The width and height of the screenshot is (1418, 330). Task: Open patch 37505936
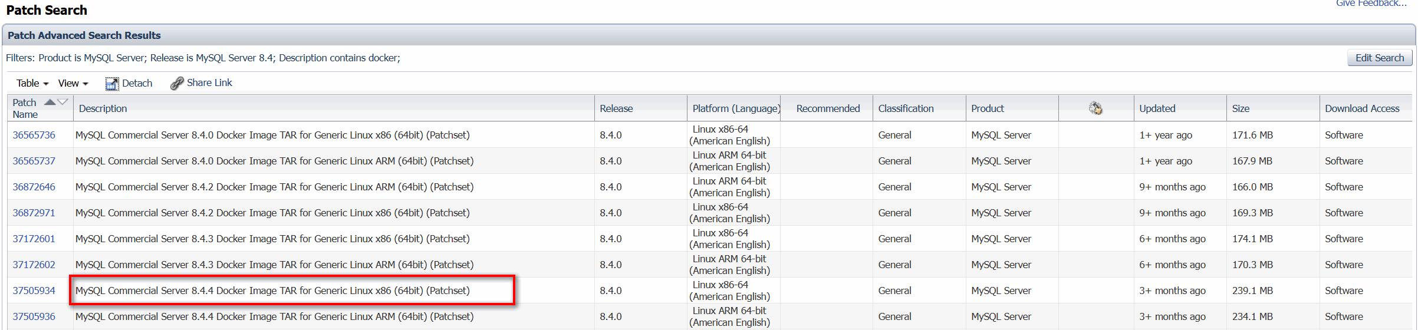click(34, 316)
